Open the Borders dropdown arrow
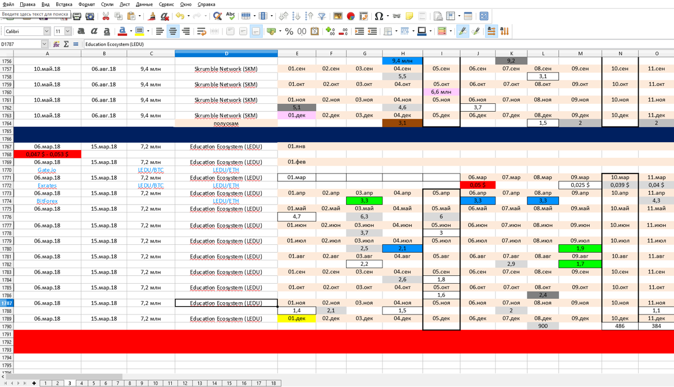The height and width of the screenshot is (387, 674). [x=396, y=31]
